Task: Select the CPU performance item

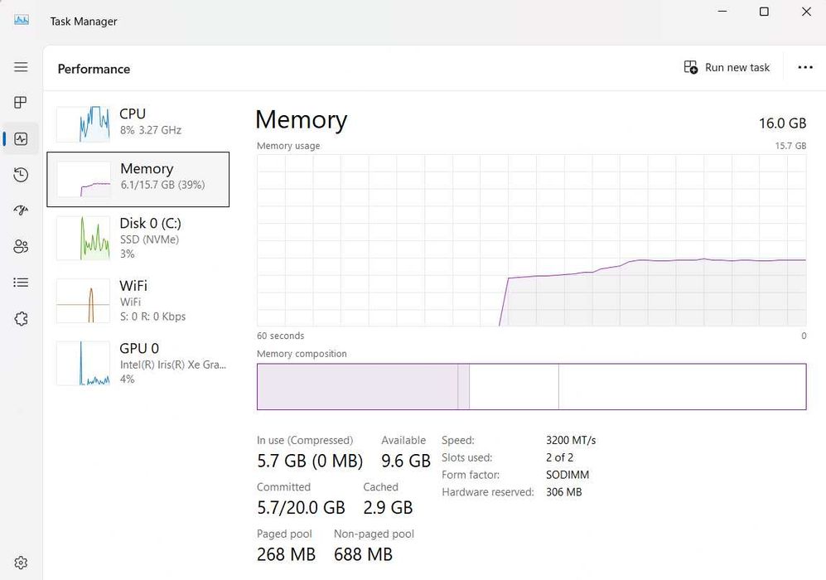Action: tap(138, 123)
